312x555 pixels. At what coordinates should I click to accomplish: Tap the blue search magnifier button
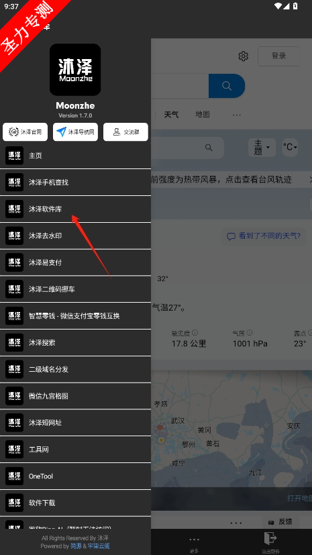[x=226, y=86]
